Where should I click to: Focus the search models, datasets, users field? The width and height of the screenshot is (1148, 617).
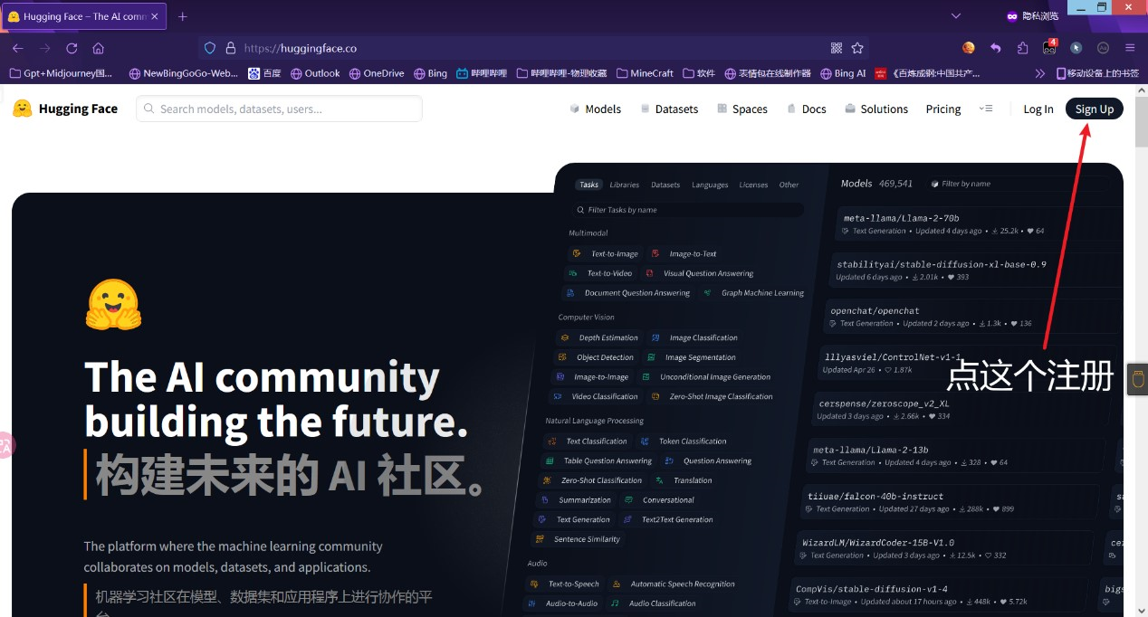pyautogui.click(x=279, y=109)
